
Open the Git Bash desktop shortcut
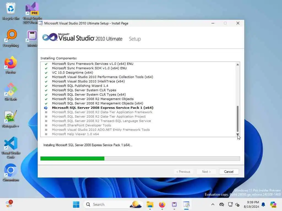point(11,92)
